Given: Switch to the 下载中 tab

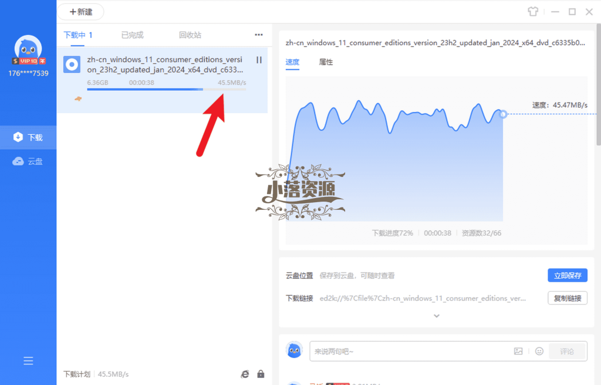Looking at the screenshot, I should tap(78, 35).
